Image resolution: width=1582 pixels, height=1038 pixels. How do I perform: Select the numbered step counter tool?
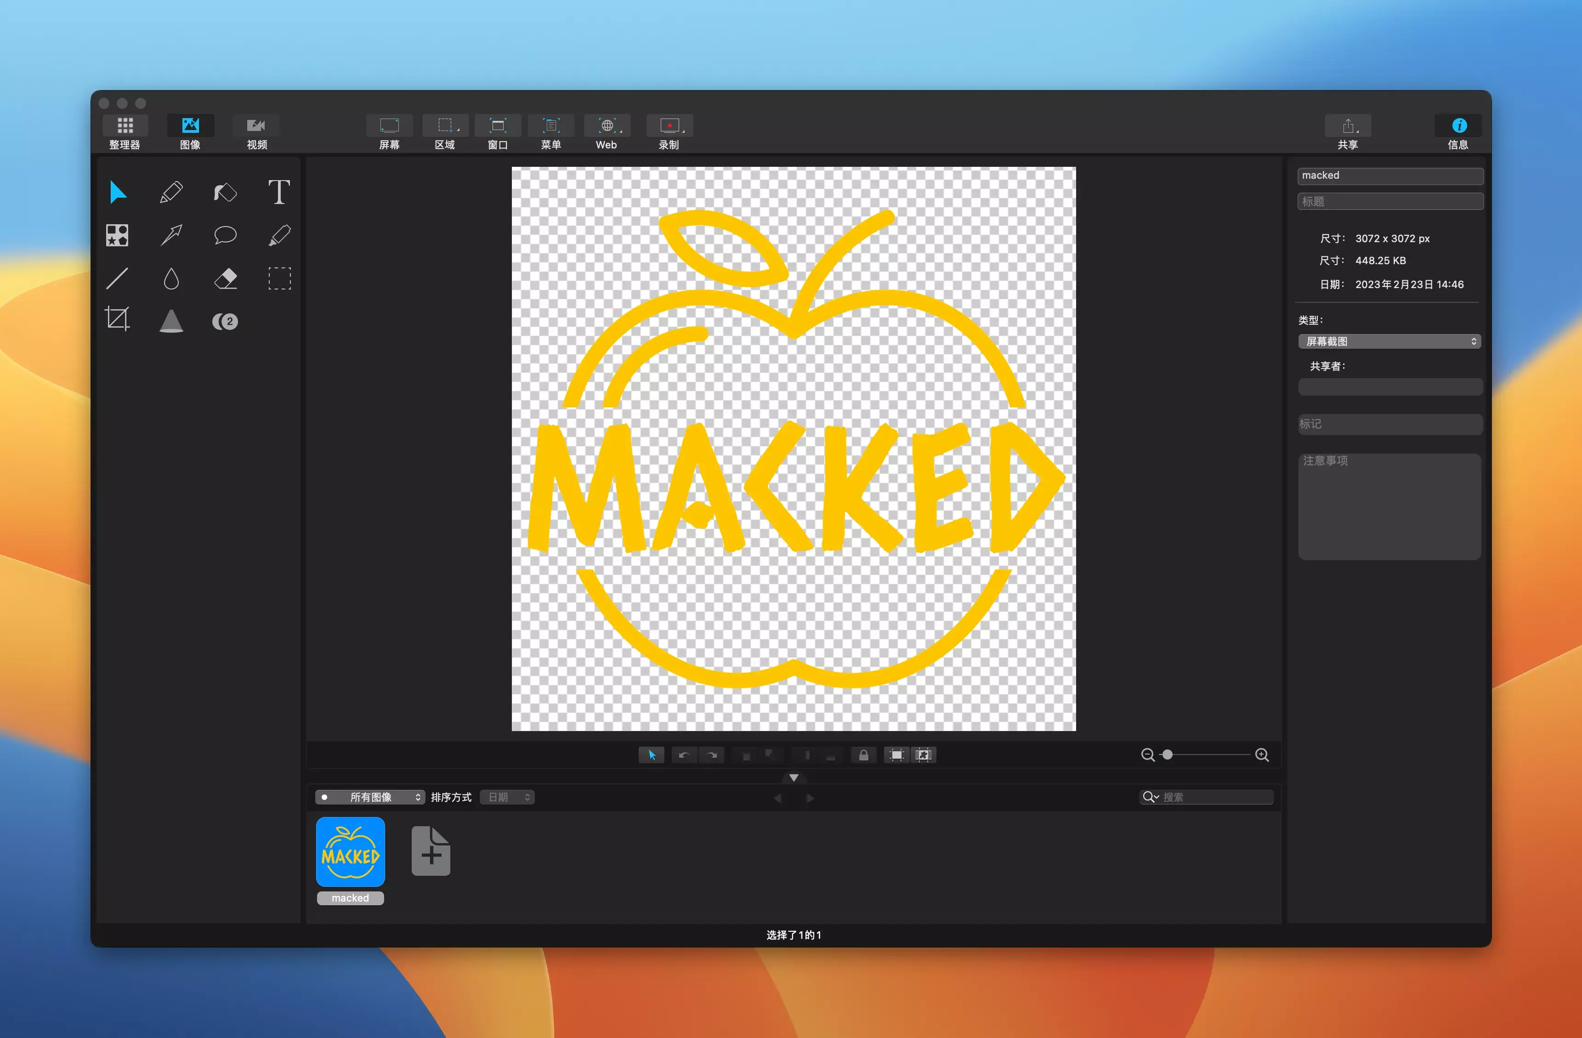click(x=225, y=322)
